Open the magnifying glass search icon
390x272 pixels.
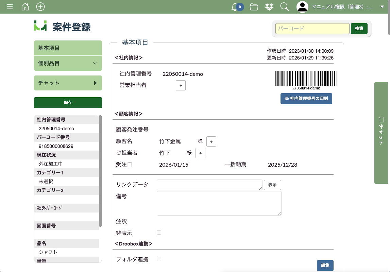(285, 7)
